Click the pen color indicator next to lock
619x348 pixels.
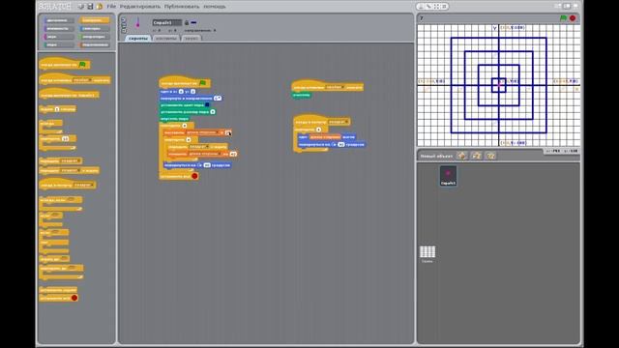(x=193, y=23)
